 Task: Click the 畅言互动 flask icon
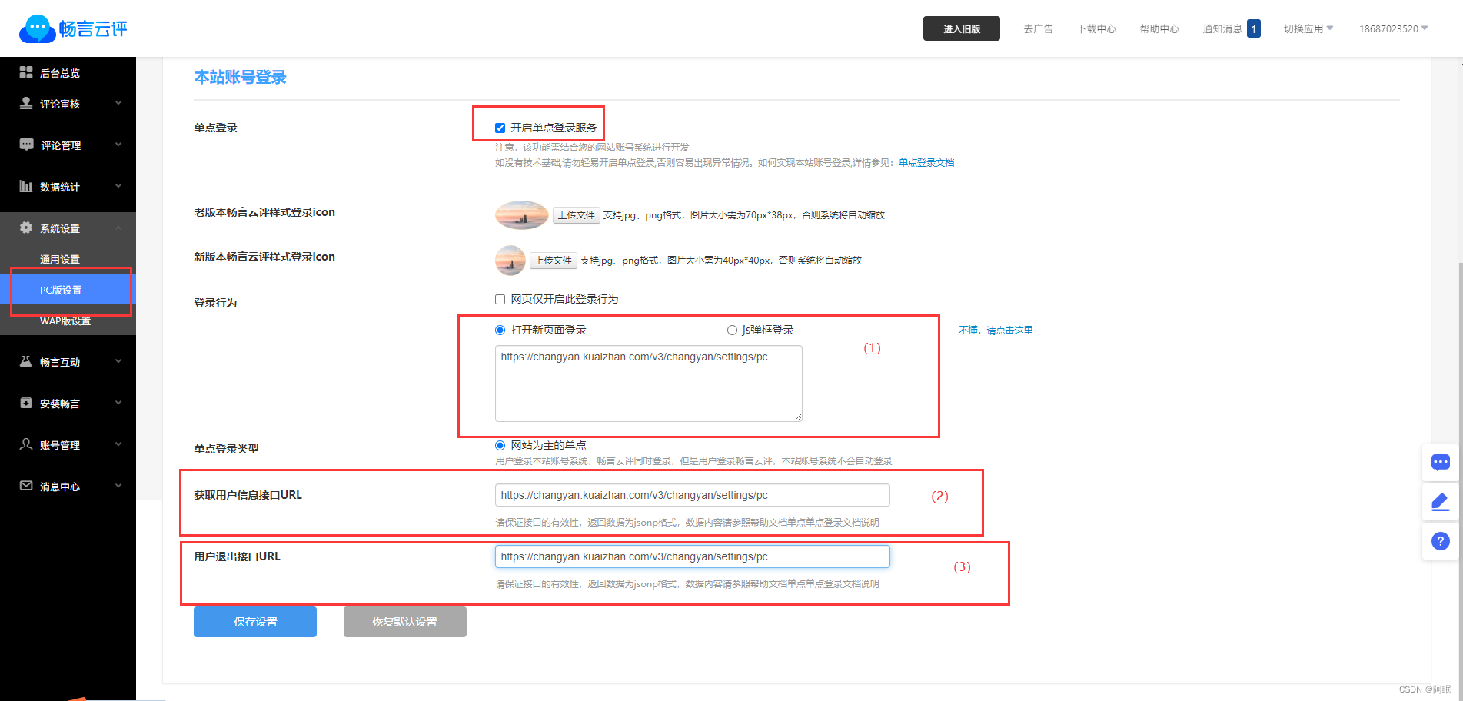(26, 361)
